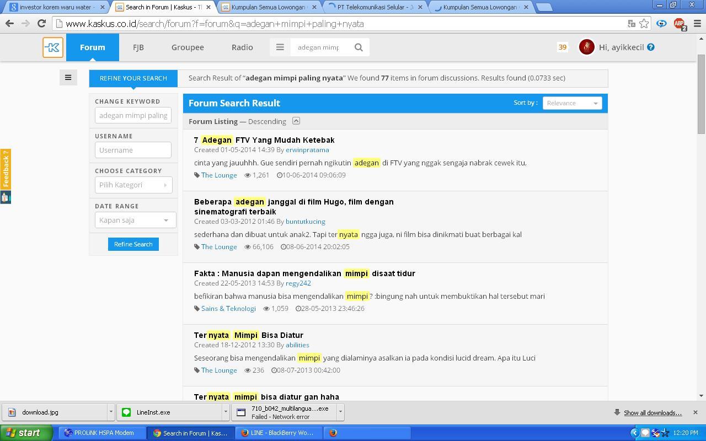Reload the page
The width and height of the screenshot is (706, 441).
pyautogui.click(x=41, y=24)
